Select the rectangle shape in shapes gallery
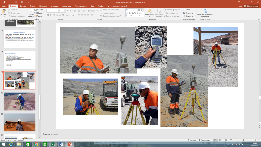 (x=135, y=10)
